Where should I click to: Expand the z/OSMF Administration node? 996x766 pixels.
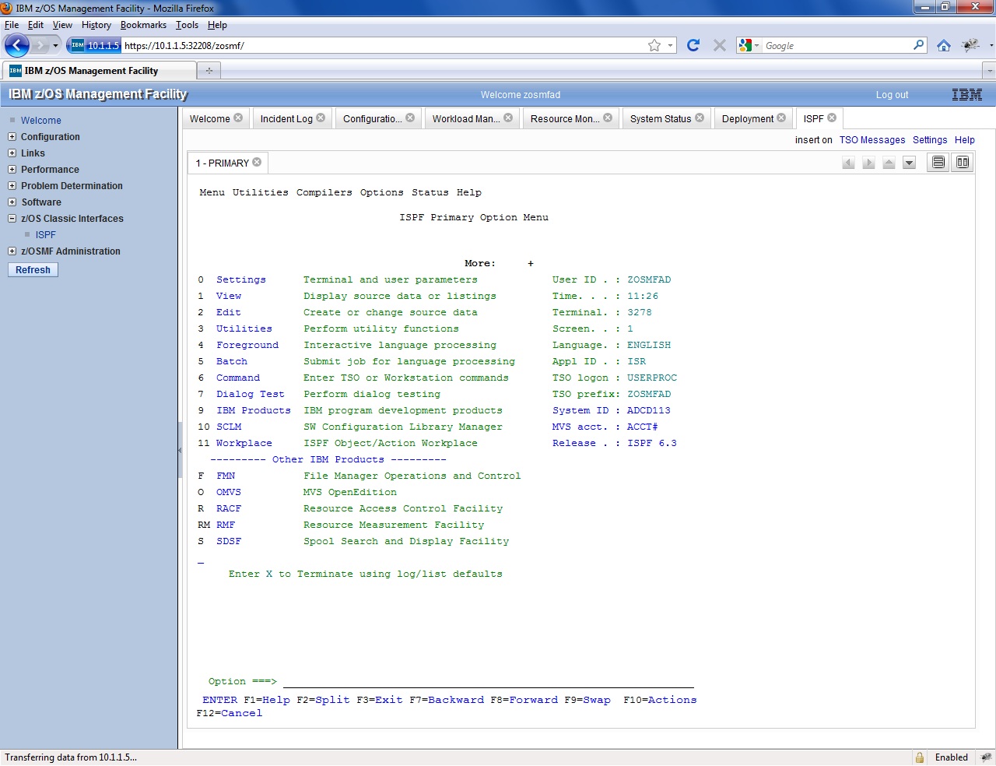tap(12, 251)
